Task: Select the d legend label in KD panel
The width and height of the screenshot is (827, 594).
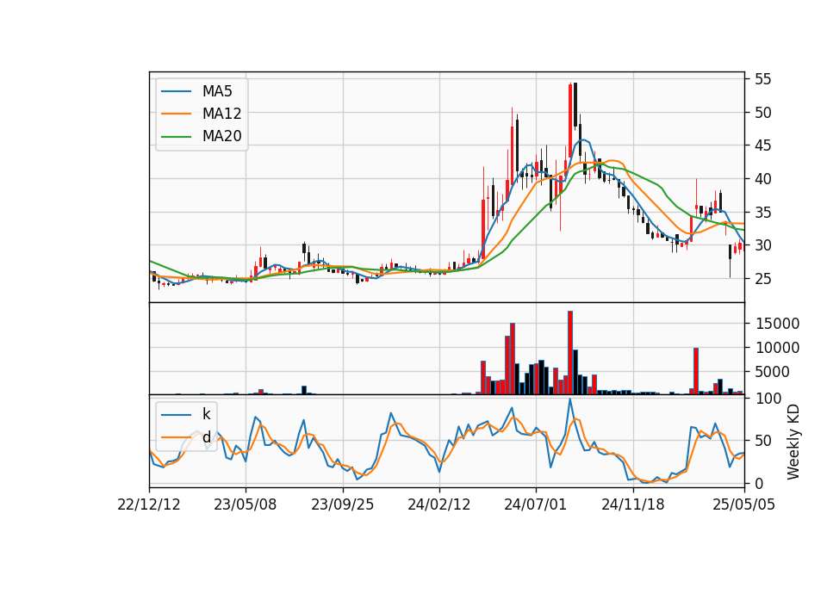Action: pos(206,437)
